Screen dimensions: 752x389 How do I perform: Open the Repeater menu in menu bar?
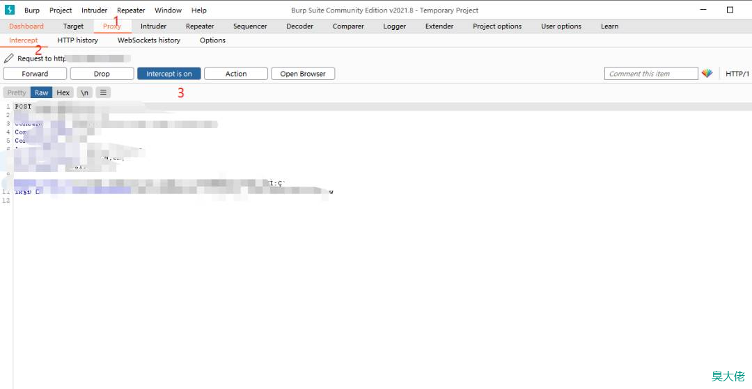[131, 10]
